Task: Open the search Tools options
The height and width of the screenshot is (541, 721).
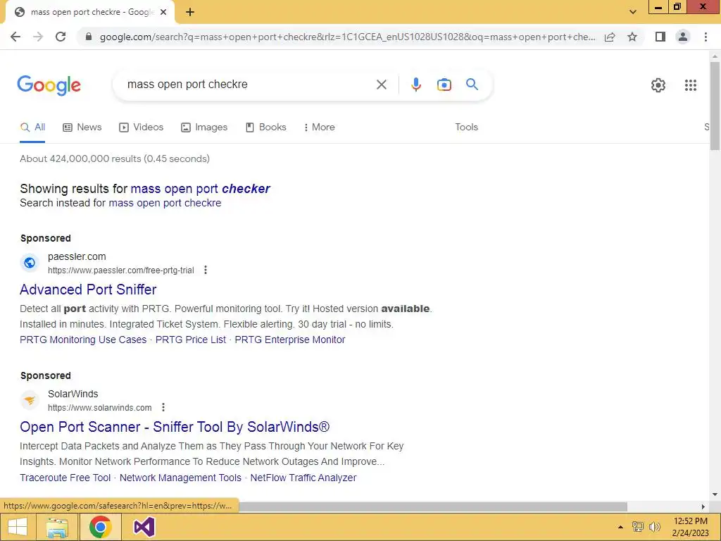Action: point(466,128)
